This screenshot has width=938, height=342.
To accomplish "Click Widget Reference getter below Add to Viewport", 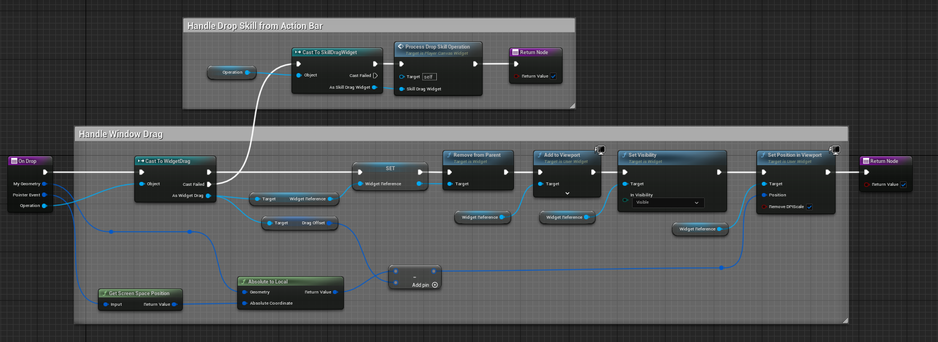I will (x=567, y=217).
